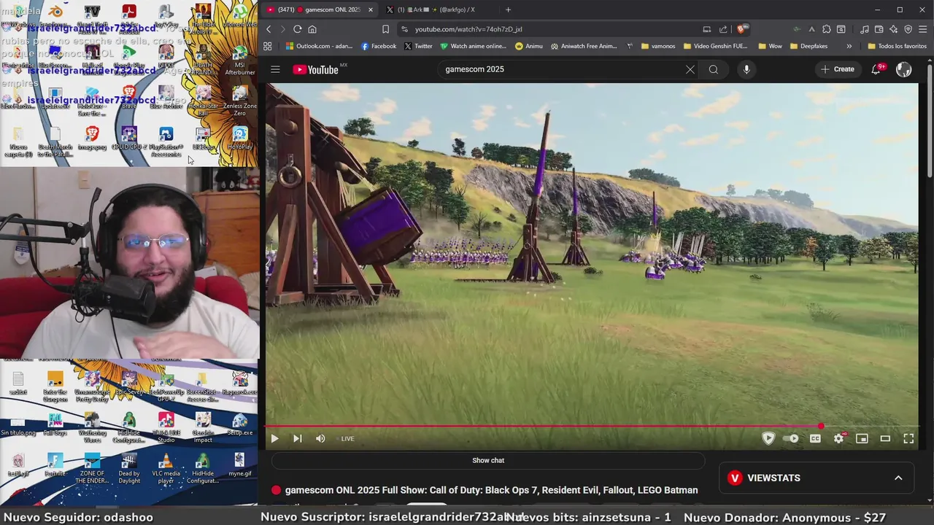Reload the current page
934x525 pixels.
(297, 29)
